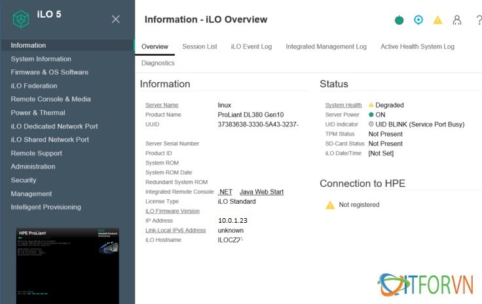
Task: Click the green power status icon
Action: pos(399,20)
